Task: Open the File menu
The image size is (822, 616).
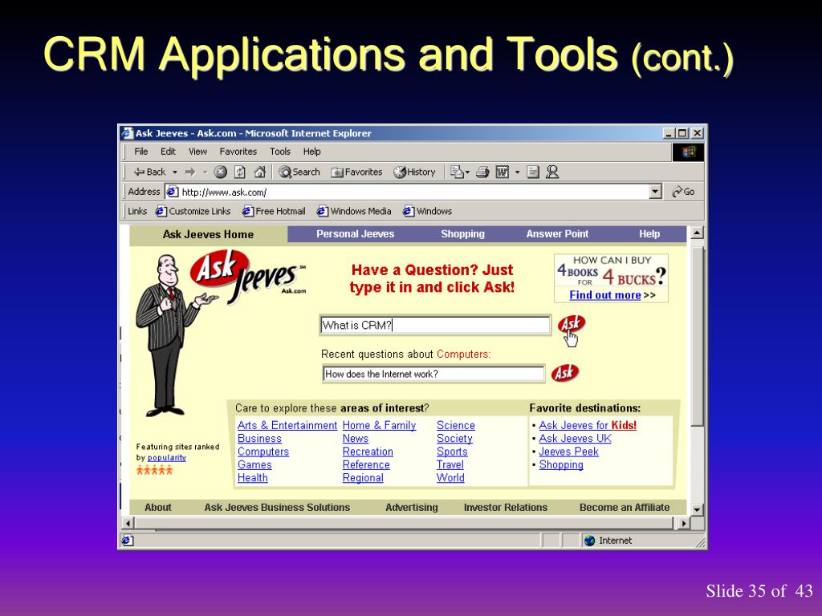Action: pyautogui.click(x=141, y=152)
